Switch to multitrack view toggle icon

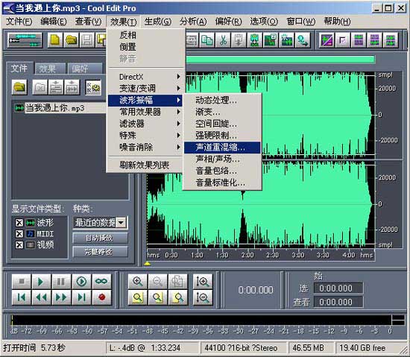[25, 40]
